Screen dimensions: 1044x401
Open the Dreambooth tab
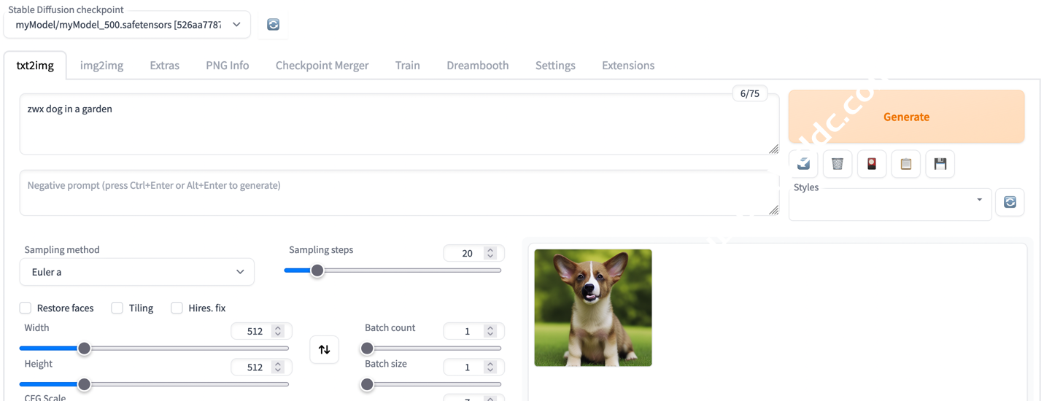tap(477, 66)
